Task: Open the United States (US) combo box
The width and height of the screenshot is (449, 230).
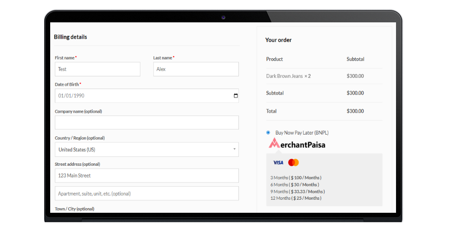Action: tap(146, 149)
